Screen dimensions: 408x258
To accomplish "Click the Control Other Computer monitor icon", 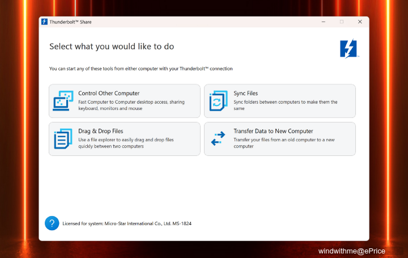I will click(x=63, y=101).
